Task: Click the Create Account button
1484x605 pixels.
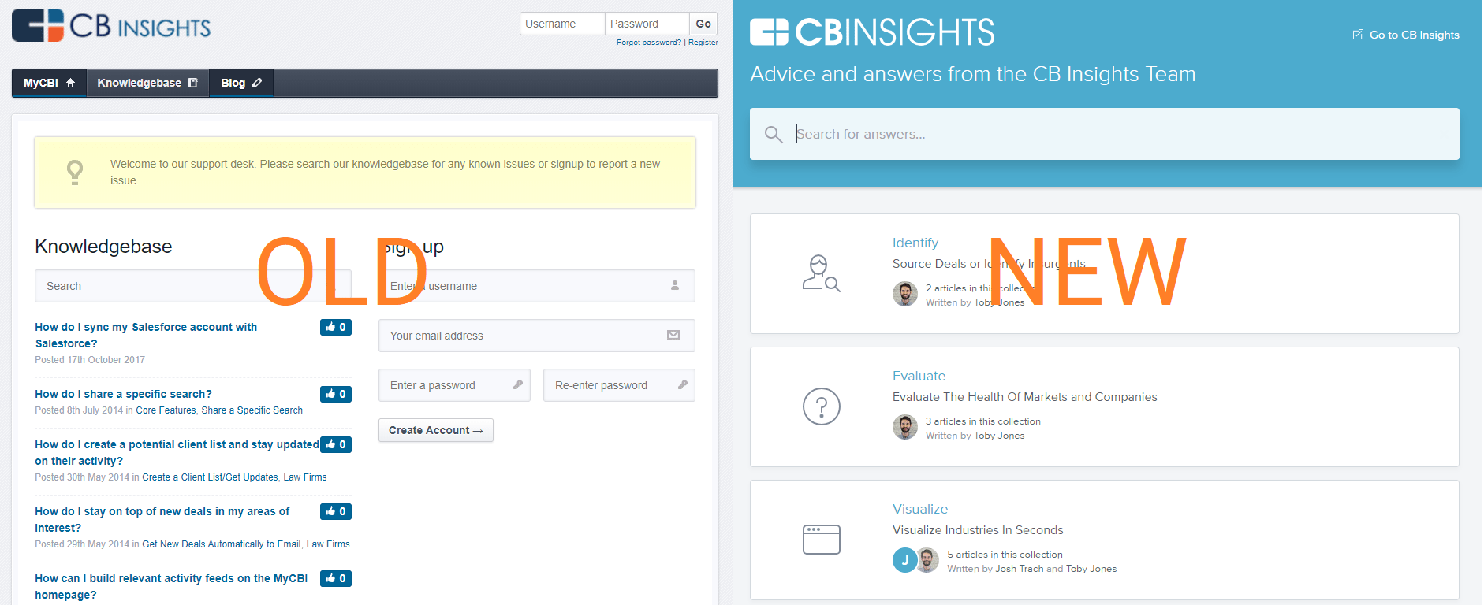Action: (x=436, y=430)
